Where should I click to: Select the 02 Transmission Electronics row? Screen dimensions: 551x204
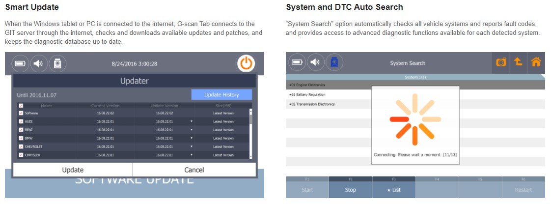tap(328, 104)
